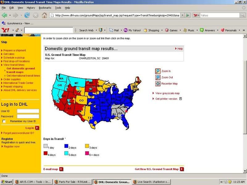The image size is (247, 185).
Task: Click the gray 1 day legend swatch
Action: [x=45, y=146]
